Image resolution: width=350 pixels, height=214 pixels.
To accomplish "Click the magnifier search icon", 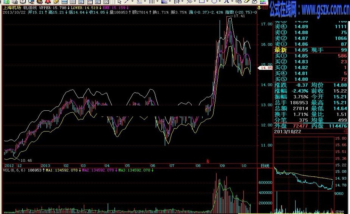I will [32, 2].
